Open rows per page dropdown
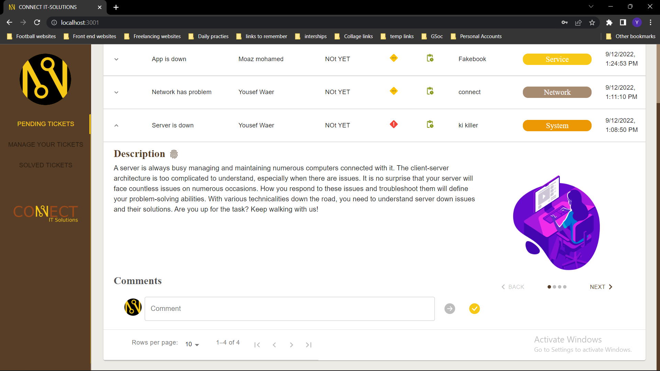Screen dimensions: 660x371 192,344
